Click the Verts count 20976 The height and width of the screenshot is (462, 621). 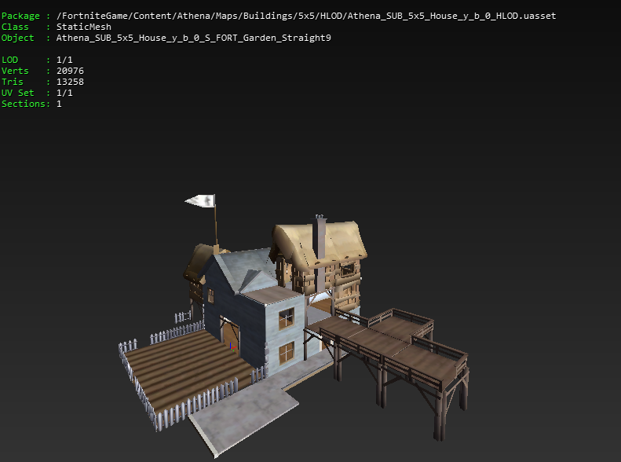70,71
